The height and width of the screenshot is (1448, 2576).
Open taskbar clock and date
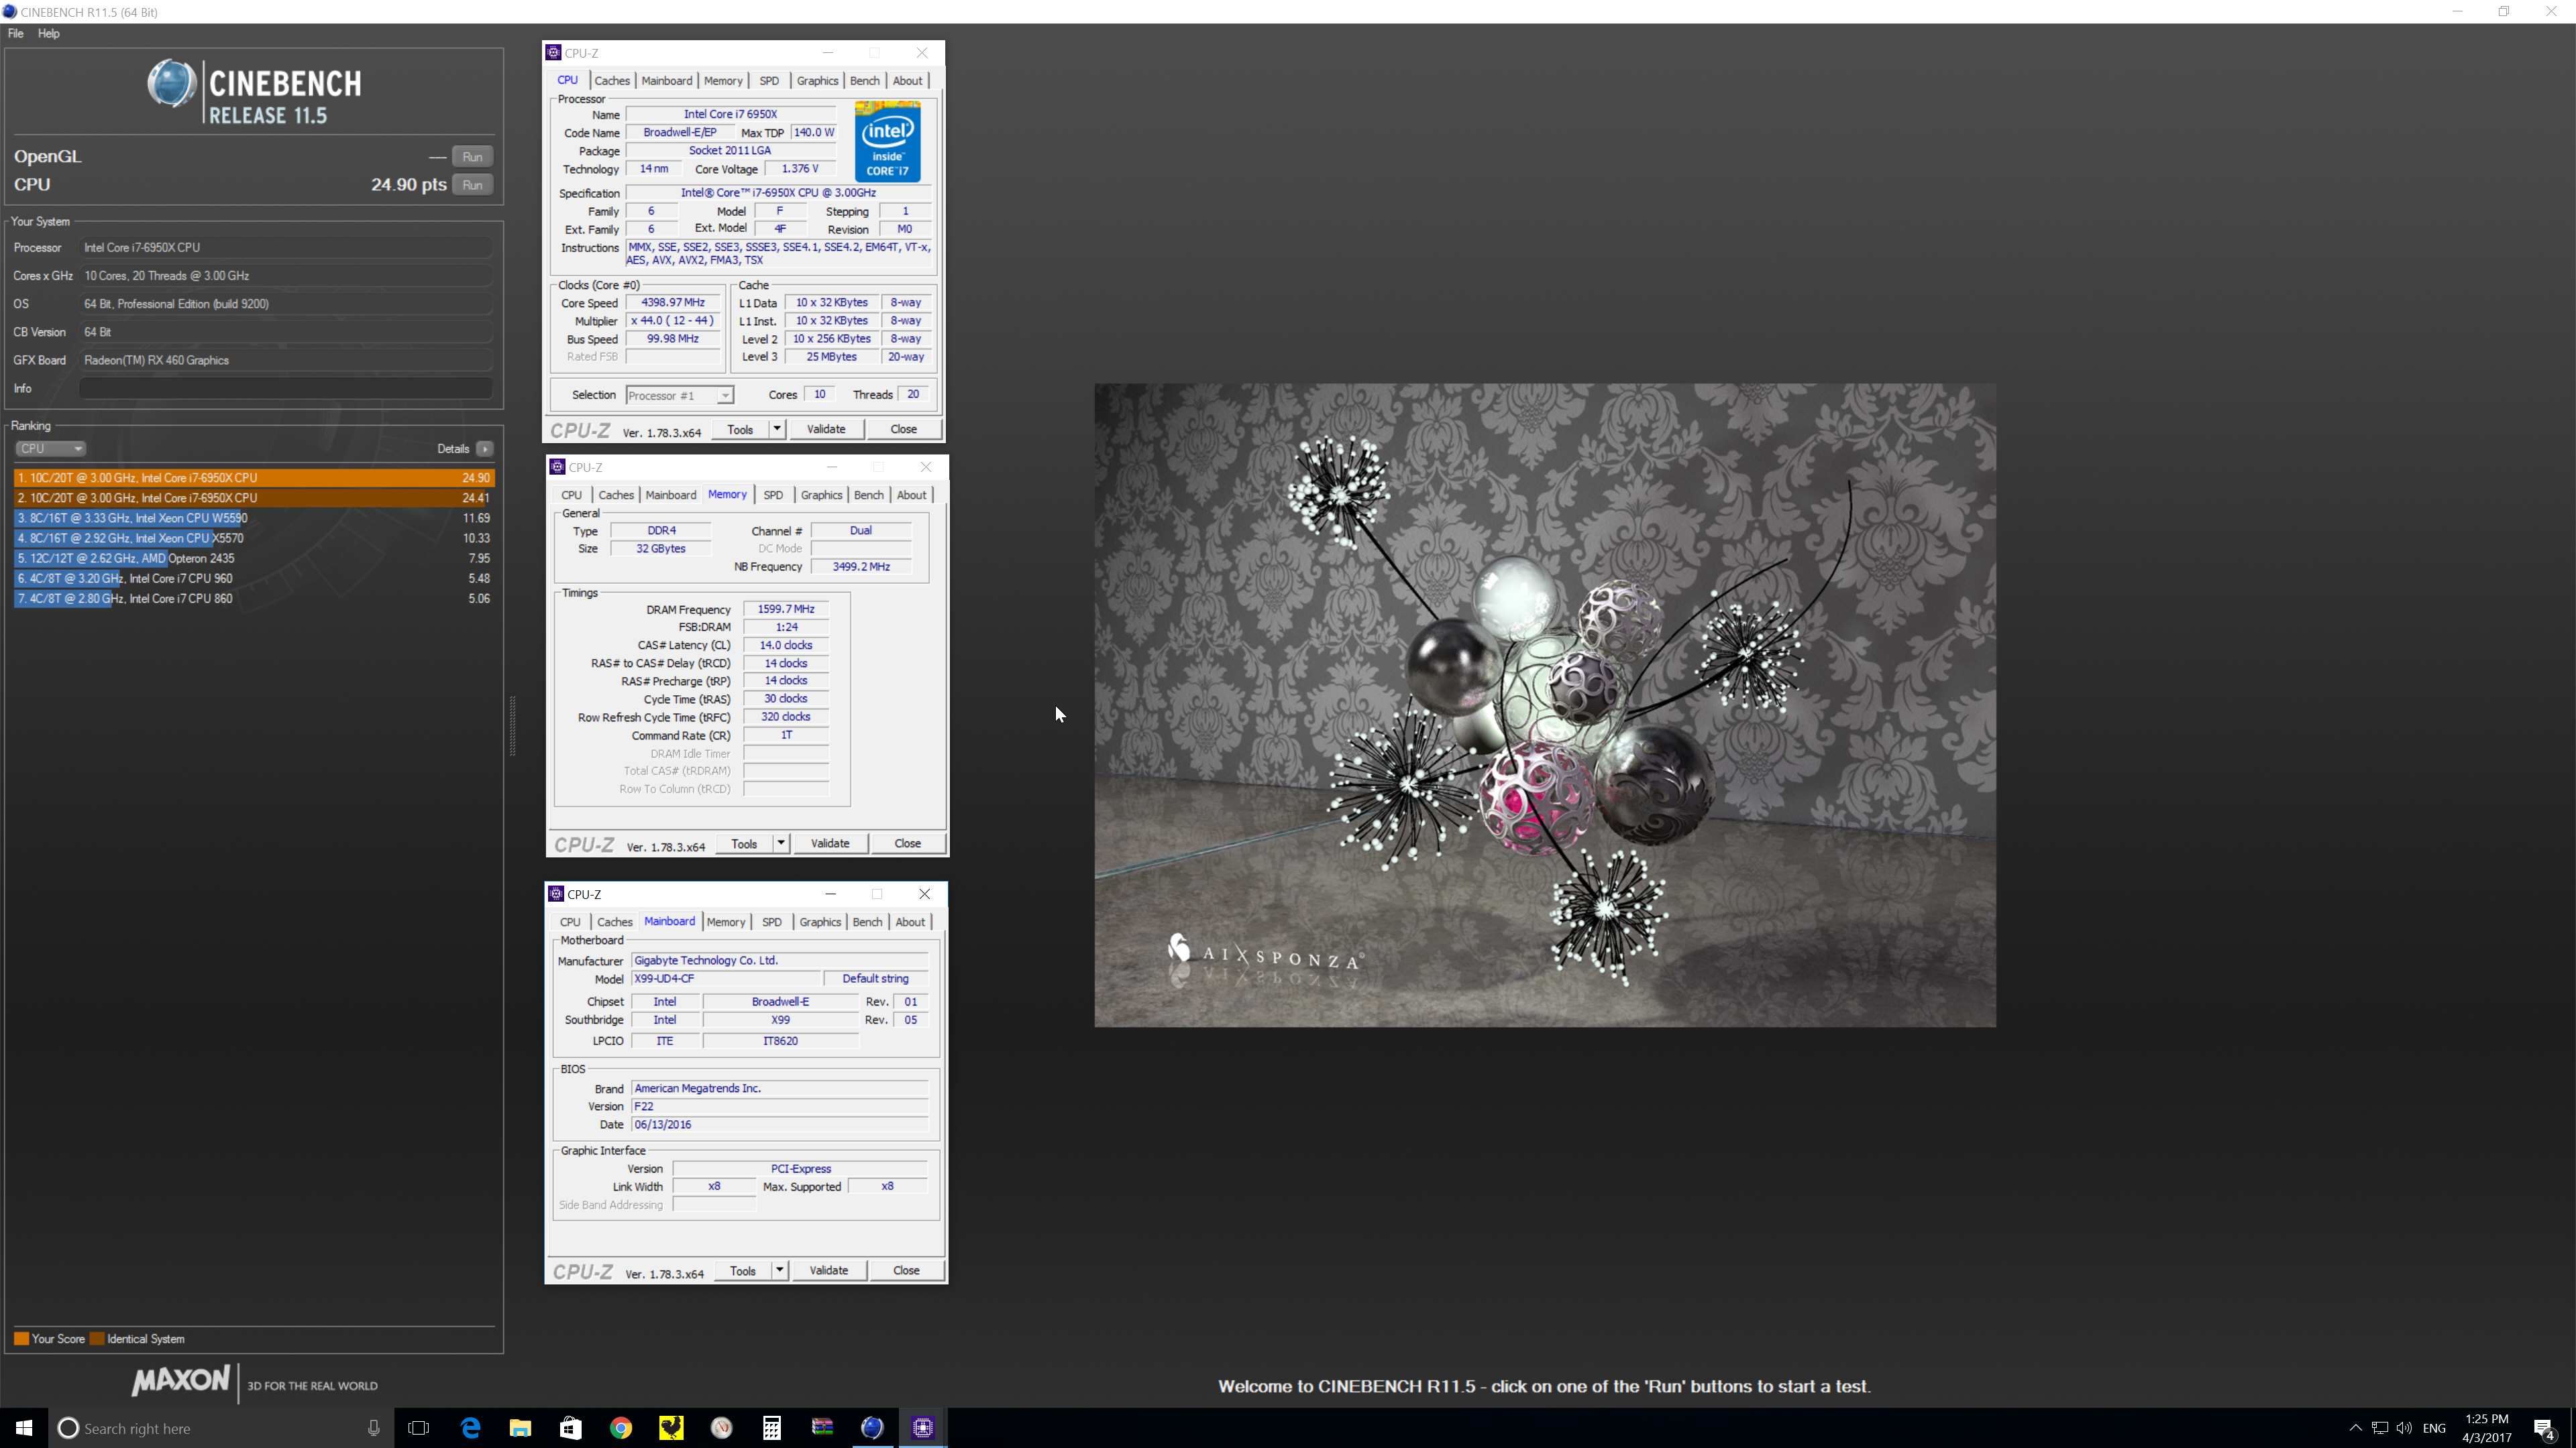2487,1428
